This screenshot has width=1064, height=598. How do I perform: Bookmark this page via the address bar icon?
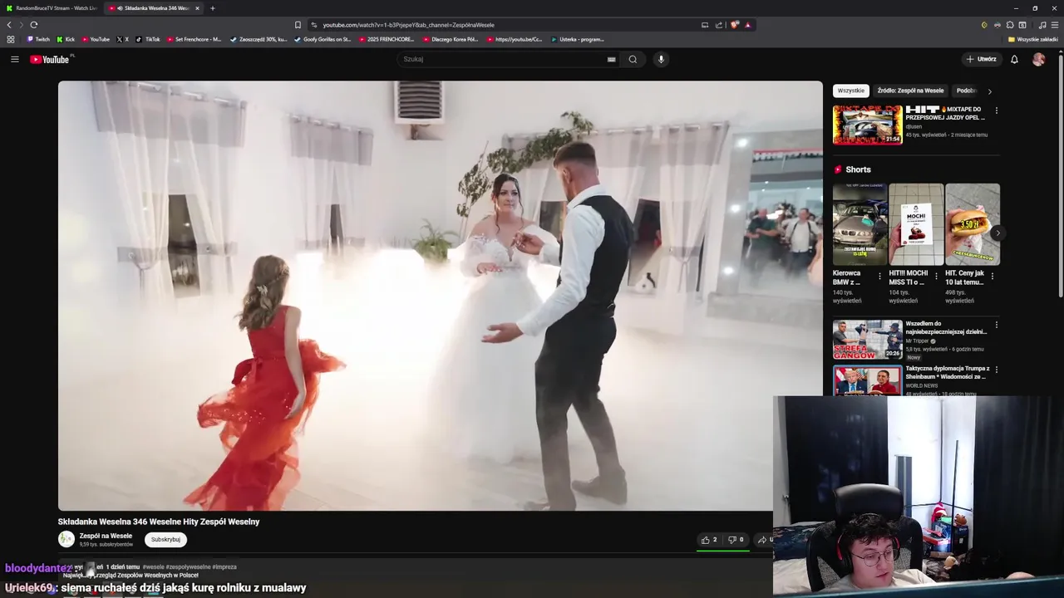coord(298,25)
